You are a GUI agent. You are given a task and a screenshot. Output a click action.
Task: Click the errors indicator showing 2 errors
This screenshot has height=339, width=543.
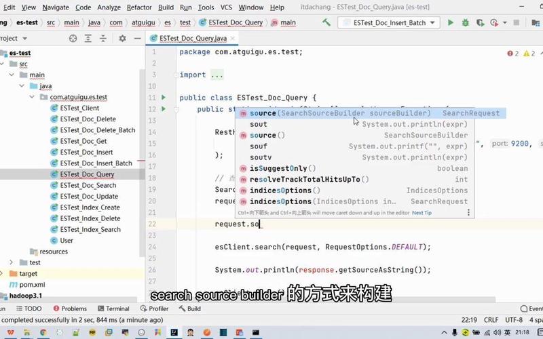click(513, 54)
